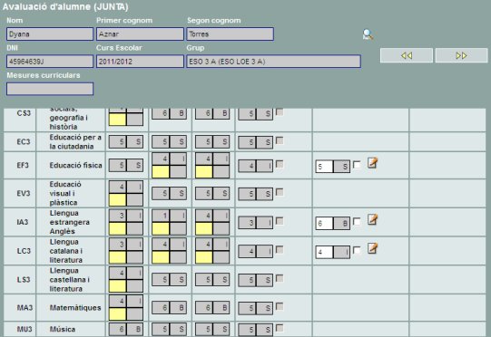Image resolution: width=491 pixels, height=337 pixels.
Task: Click the subject code IA3
Action: point(23,222)
